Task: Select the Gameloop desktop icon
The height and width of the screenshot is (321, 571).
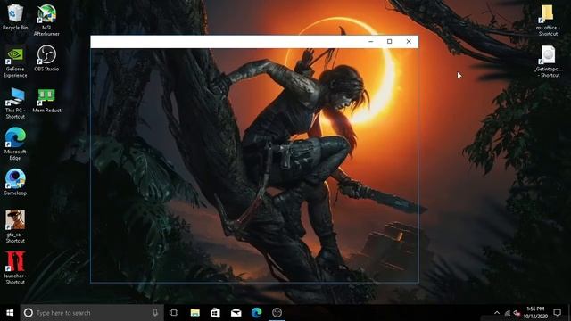Action: 15,182
